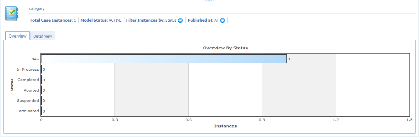Click the 0.3 axis tick value
The width and height of the screenshot is (419, 137).
(x=114, y=120)
